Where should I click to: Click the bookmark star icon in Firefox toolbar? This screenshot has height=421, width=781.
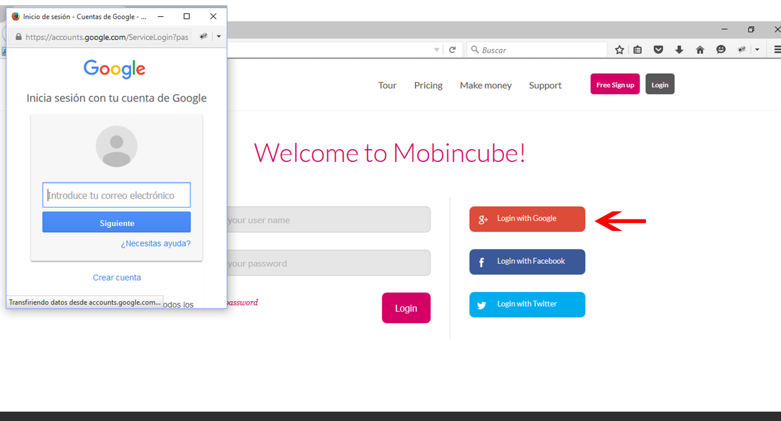click(x=619, y=50)
